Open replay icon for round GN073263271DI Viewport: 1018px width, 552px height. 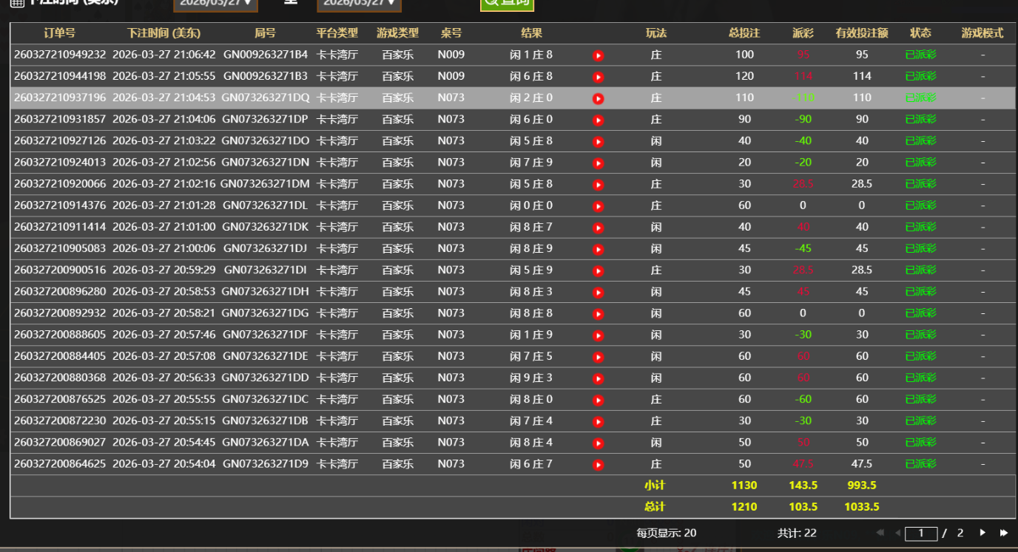(599, 270)
